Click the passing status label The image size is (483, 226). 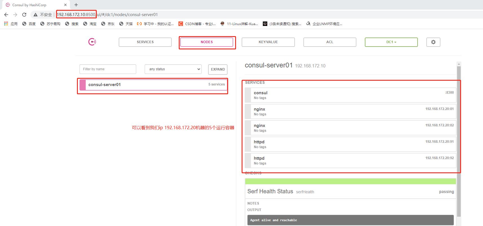coord(446,192)
